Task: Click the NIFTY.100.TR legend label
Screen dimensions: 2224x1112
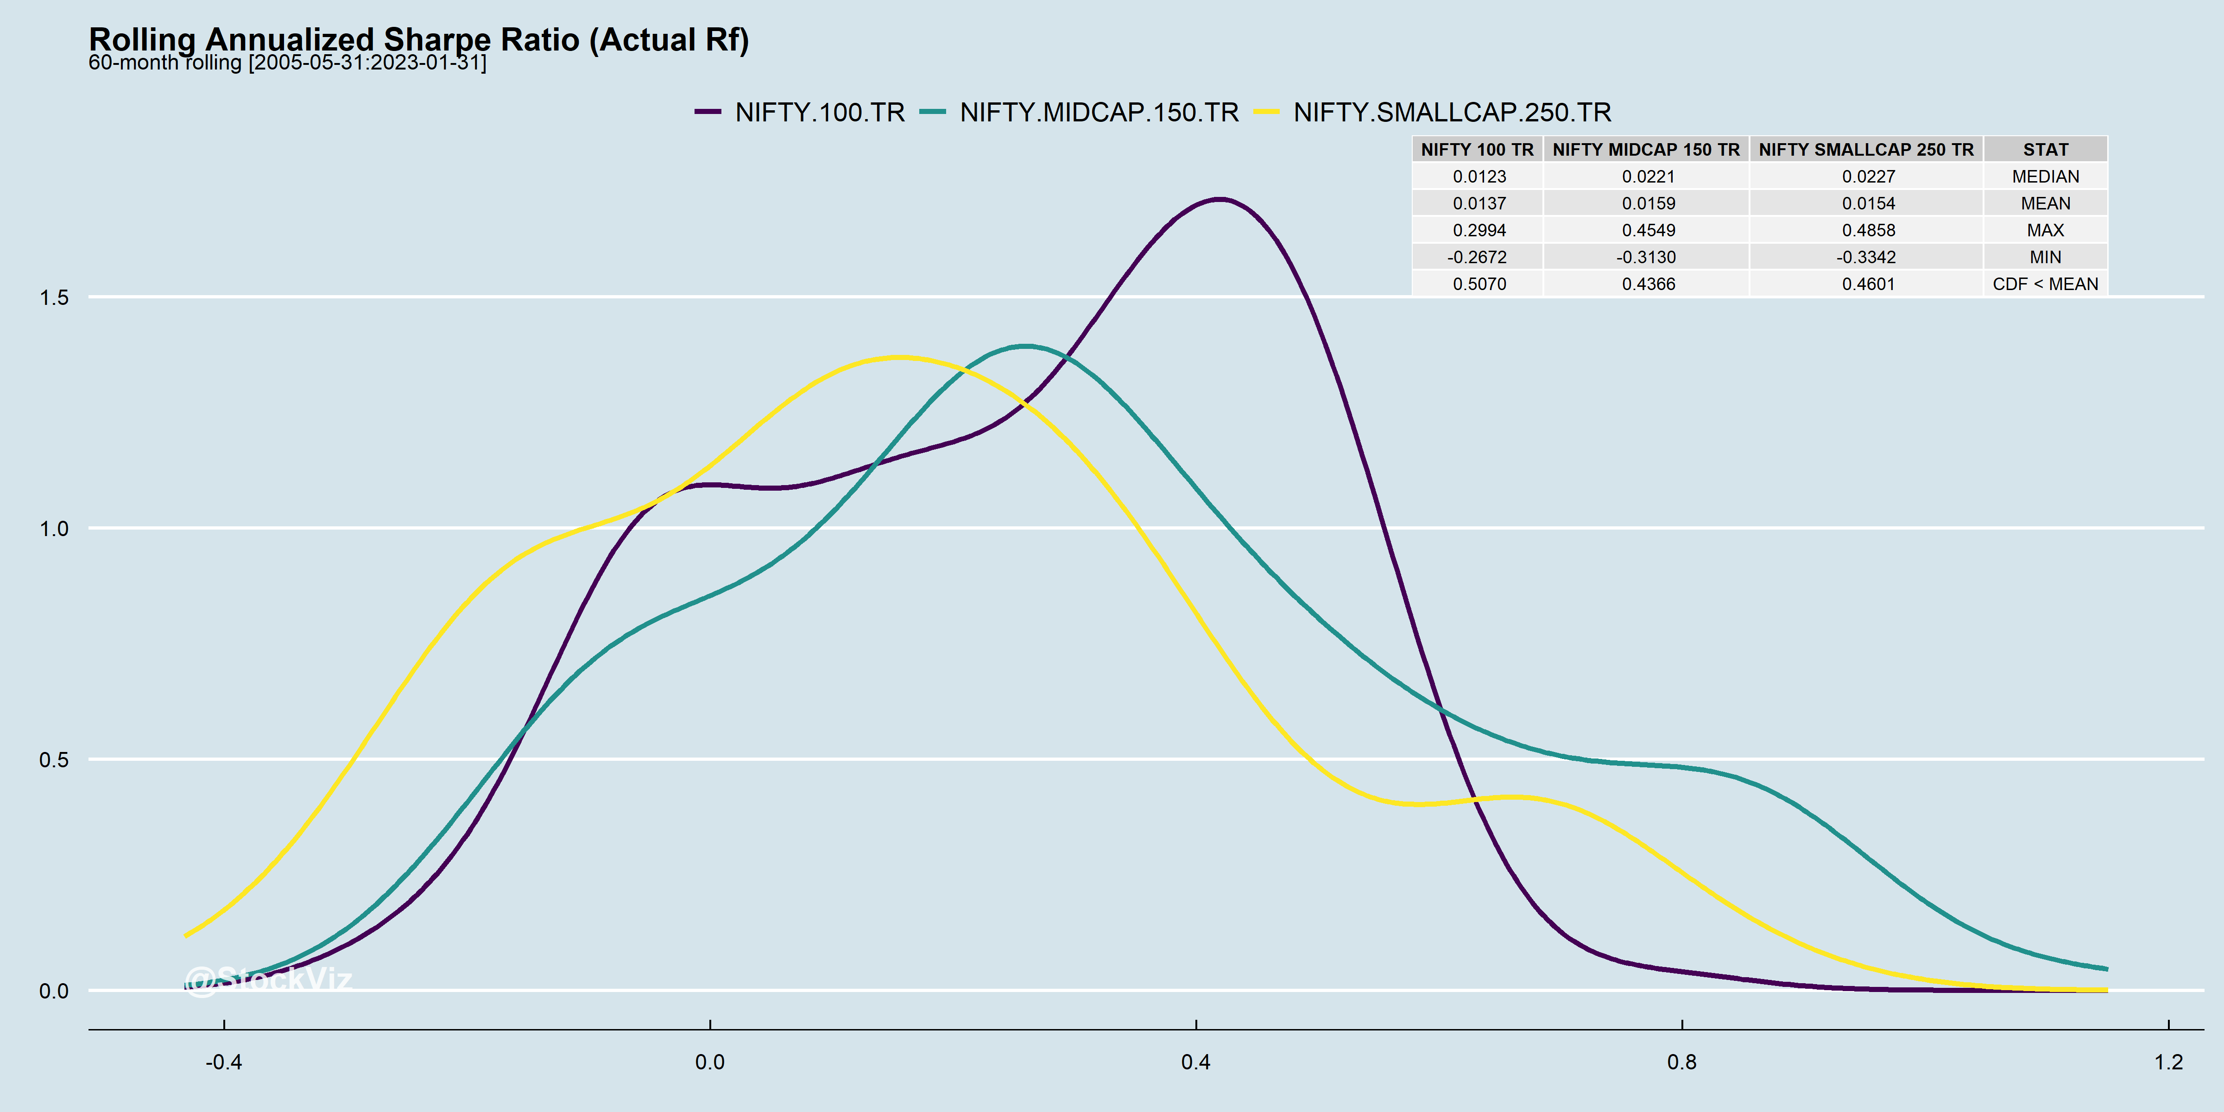Action: (x=819, y=112)
